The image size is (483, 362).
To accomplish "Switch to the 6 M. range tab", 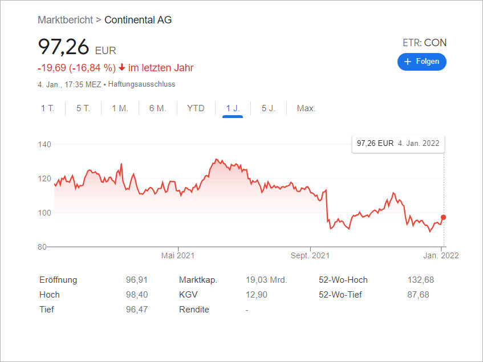I will (x=157, y=108).
